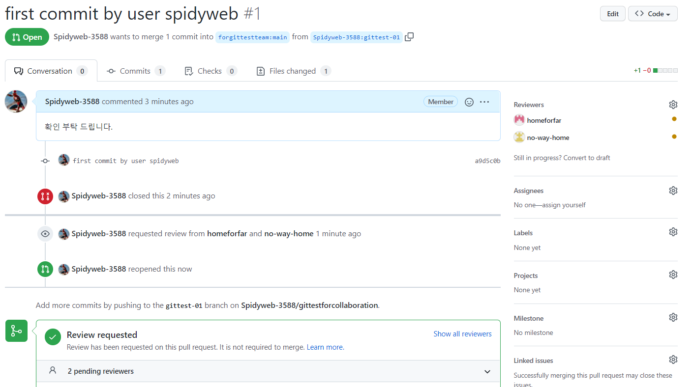Click homeforfar in review request event
This screenshot has height=387, width=692.
(227, 234)
